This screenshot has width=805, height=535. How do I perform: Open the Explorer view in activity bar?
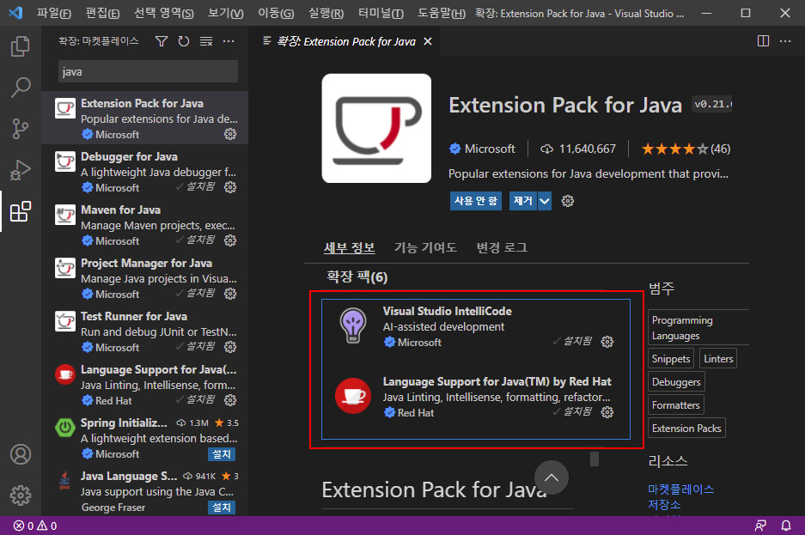coord(21,46)
